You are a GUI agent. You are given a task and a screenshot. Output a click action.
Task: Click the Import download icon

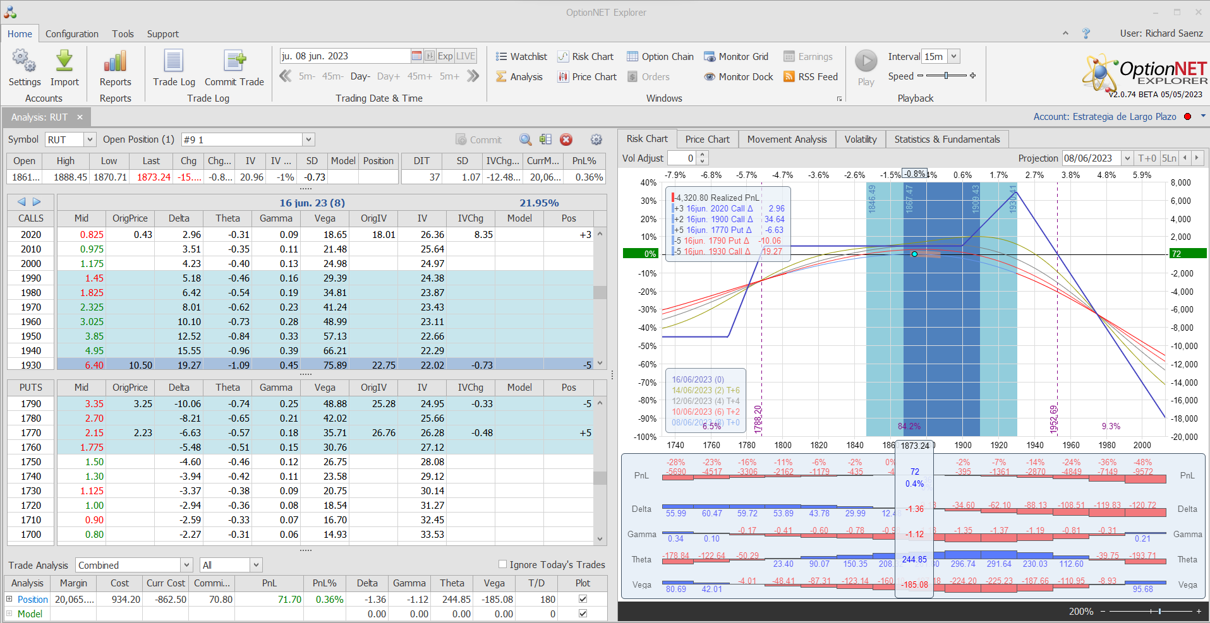click(x=64, y=62)
